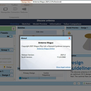This screenshot has width=91, height=91.
Task: Click the Restore button
Action: [x=87, y=83]
